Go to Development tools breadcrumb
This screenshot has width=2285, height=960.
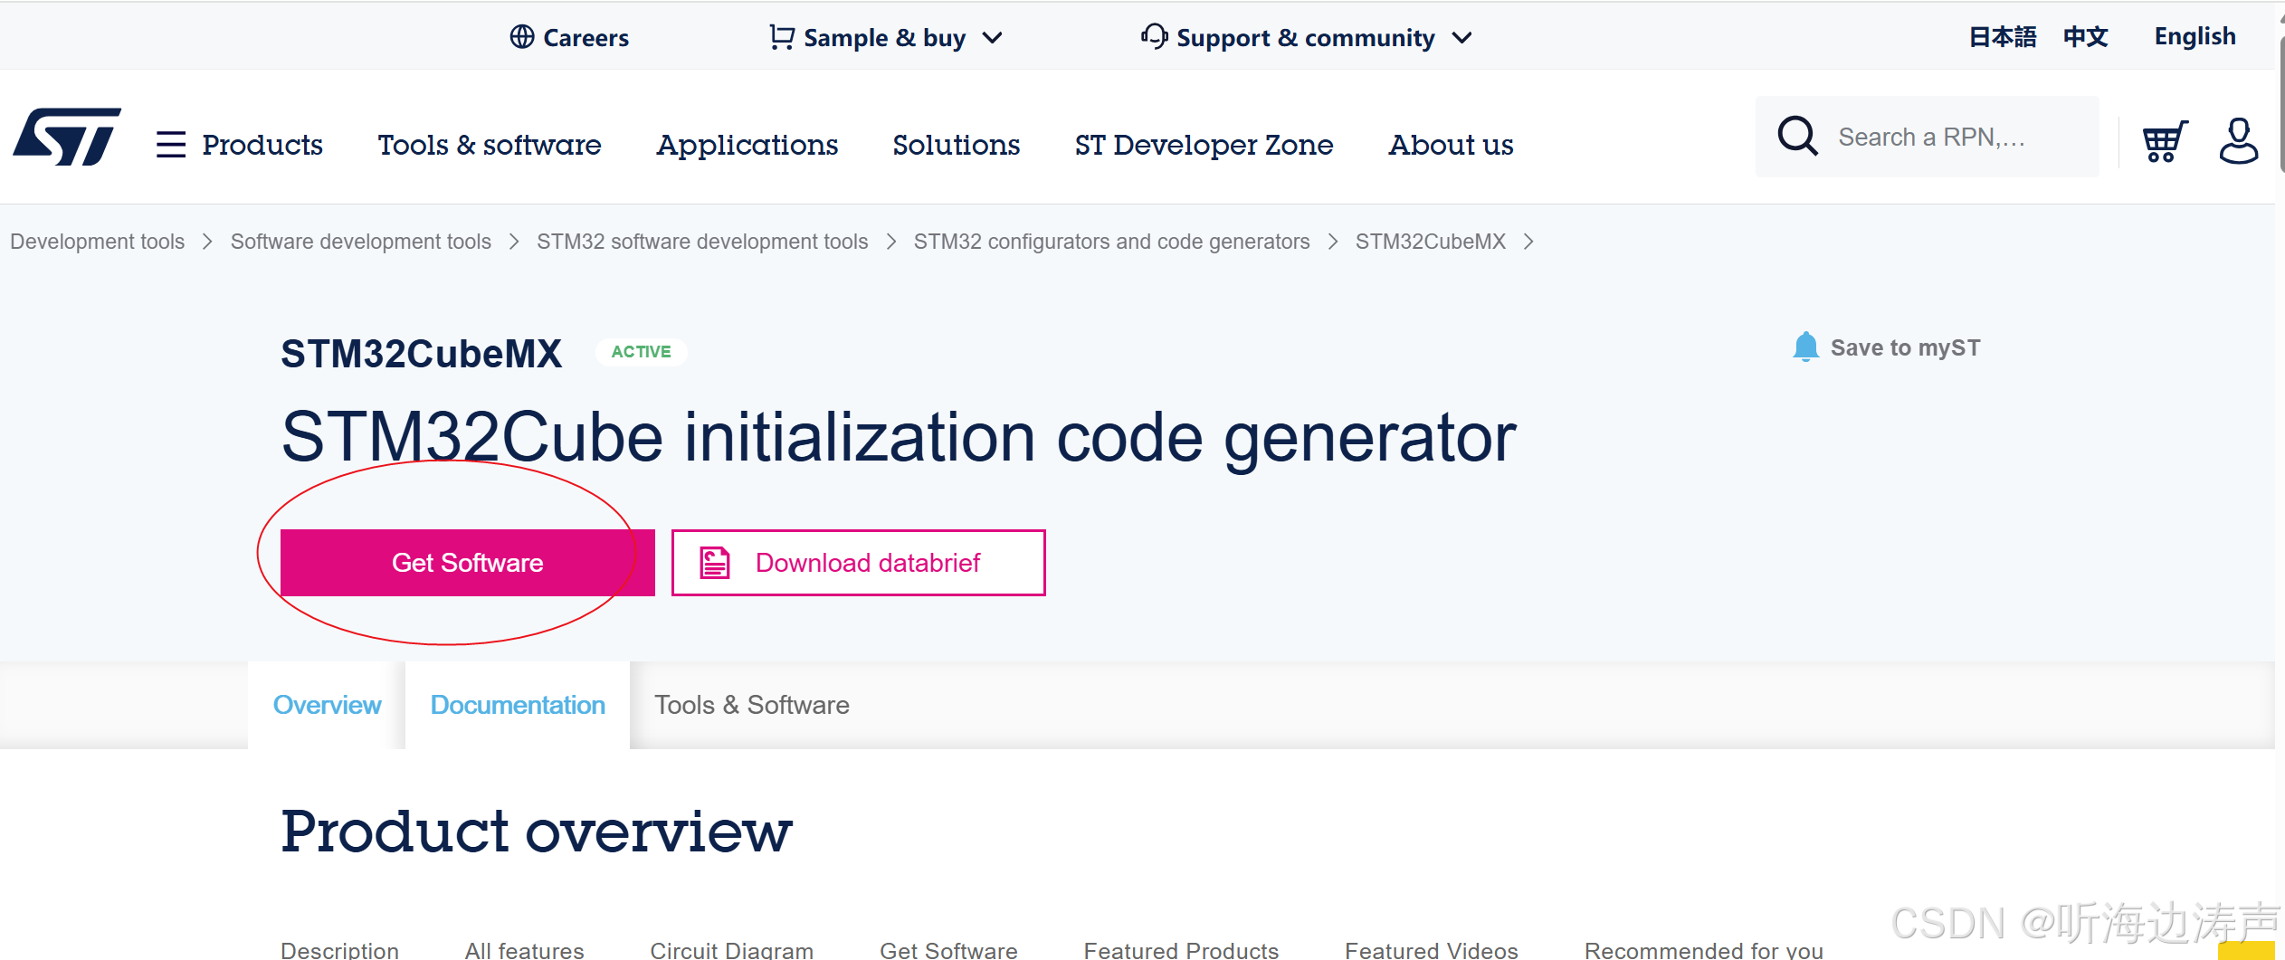pos(98,242)
